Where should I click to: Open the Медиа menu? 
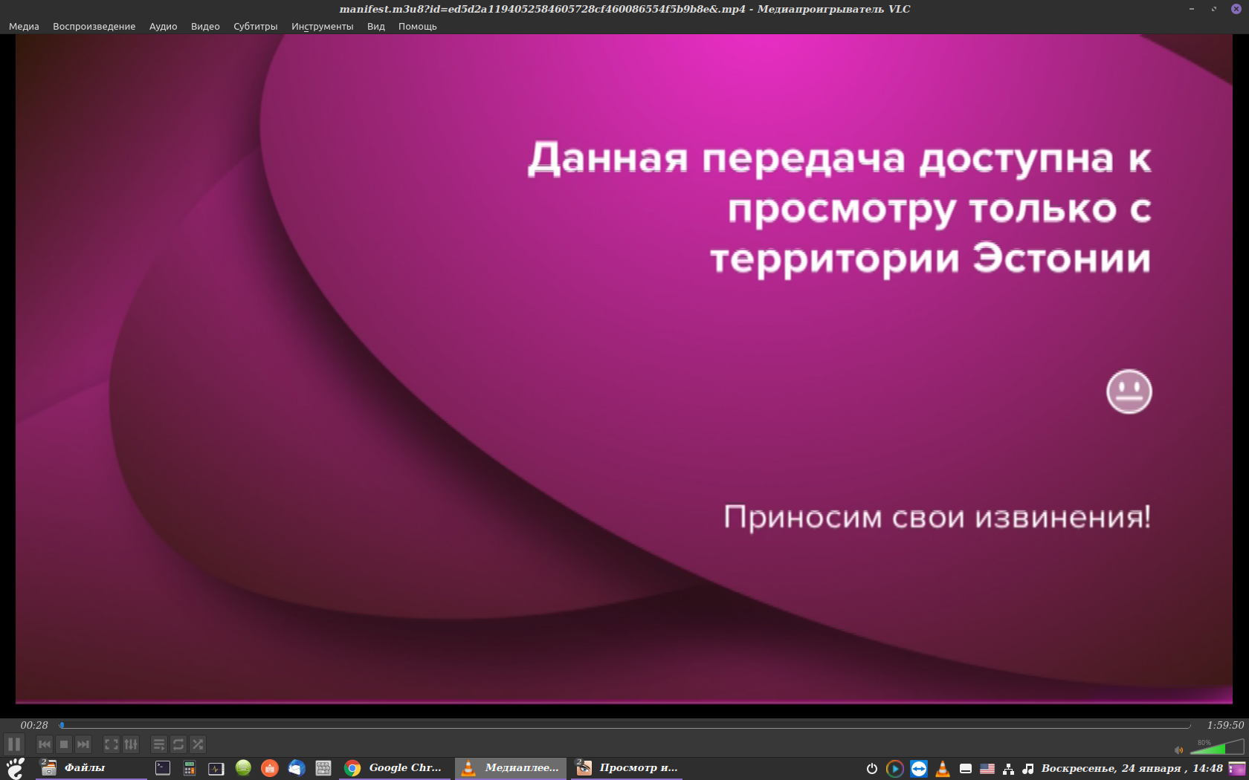[24, 26]
